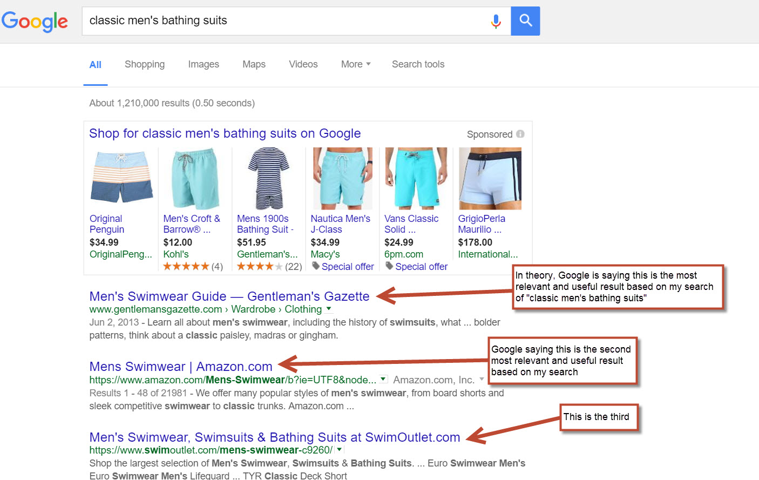Select the All tab

point(96,65)
